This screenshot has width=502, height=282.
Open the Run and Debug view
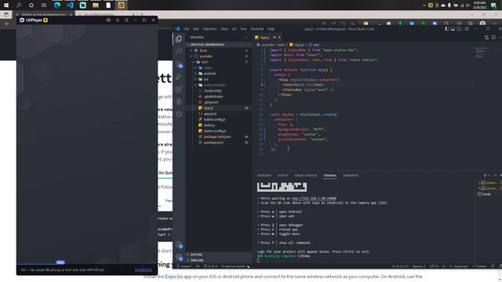coord(179,77)
